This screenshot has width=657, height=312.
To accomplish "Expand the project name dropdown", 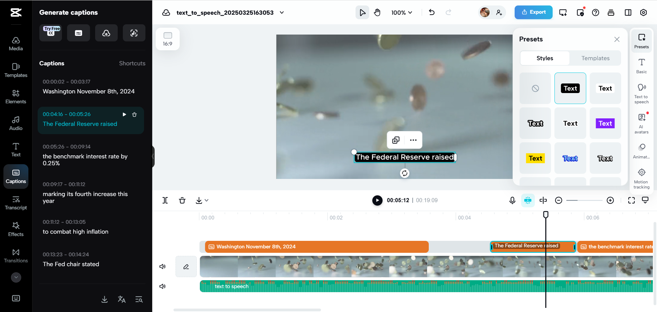I will [x=282, y=13].
